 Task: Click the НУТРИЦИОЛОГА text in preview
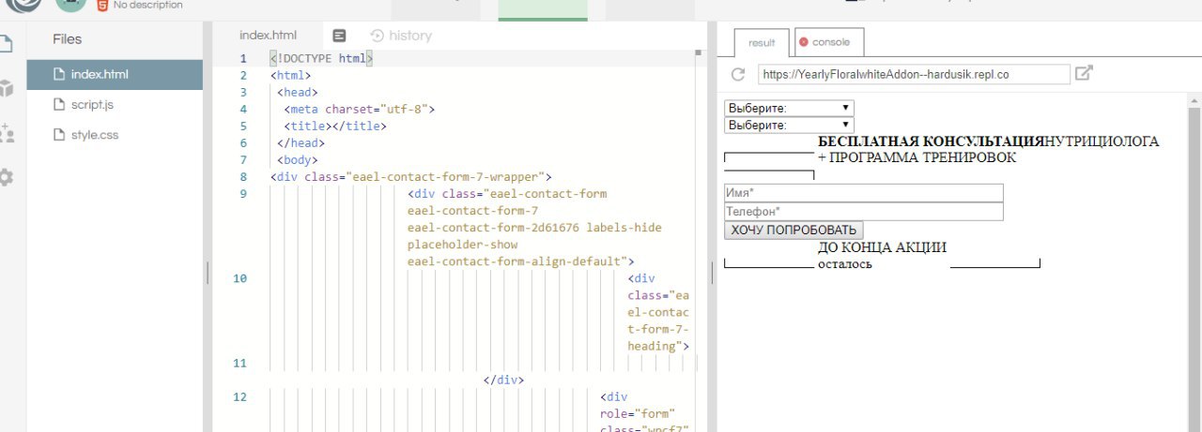[1102, 142]
